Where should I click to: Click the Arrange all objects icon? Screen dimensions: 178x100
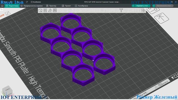[x=55, y=11]
